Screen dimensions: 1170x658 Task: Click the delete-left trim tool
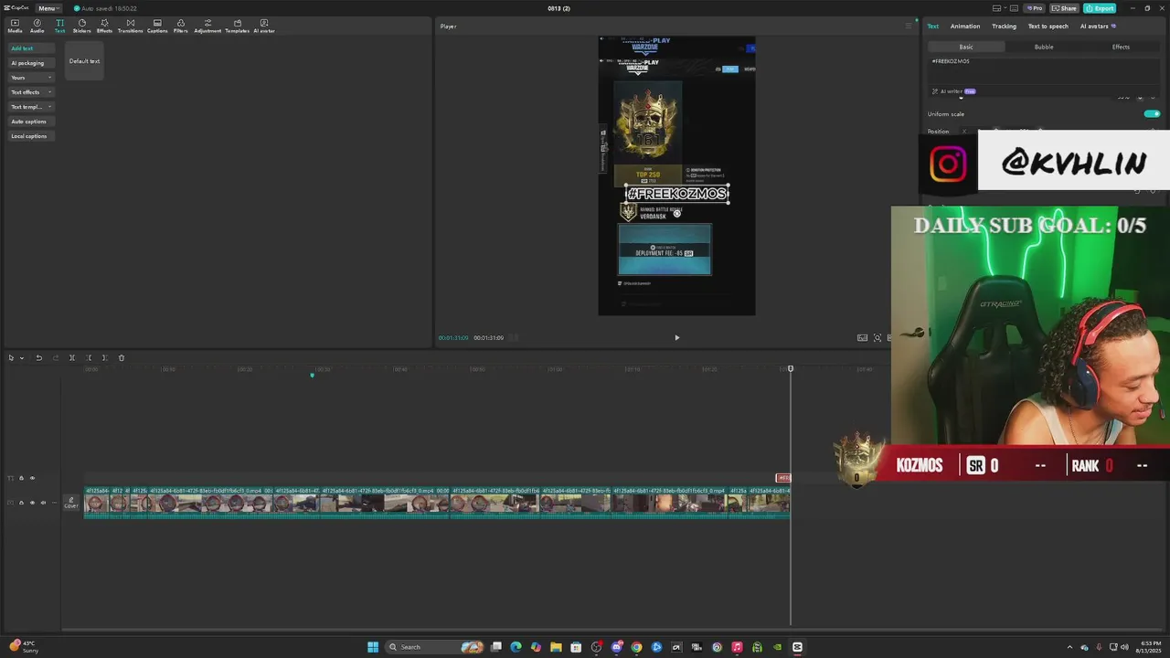(89, 357)
